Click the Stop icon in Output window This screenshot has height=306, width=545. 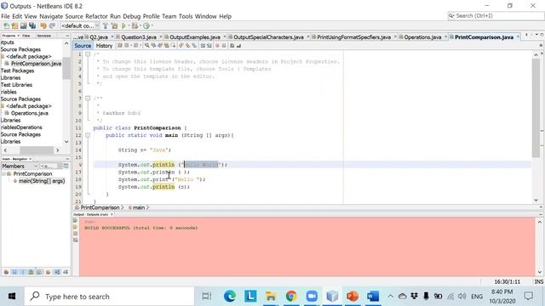click(76, 234)
